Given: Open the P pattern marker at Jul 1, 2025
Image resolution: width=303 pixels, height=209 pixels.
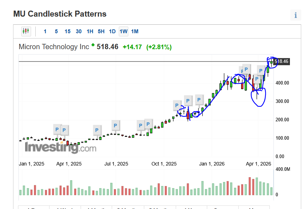Looking at the screenshot, I should click(115, 126).
